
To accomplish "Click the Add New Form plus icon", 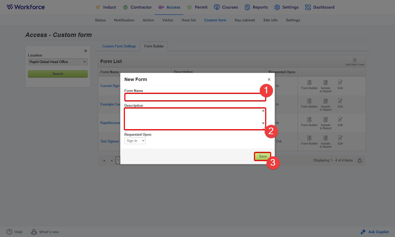I will 355,60.
